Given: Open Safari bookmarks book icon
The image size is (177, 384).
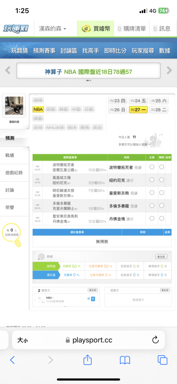Looking at the screenshot, I should tap(125, 360).
